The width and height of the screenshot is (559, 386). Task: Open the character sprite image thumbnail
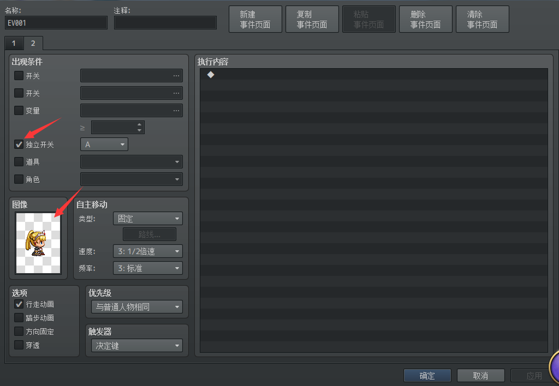point(39,243)
